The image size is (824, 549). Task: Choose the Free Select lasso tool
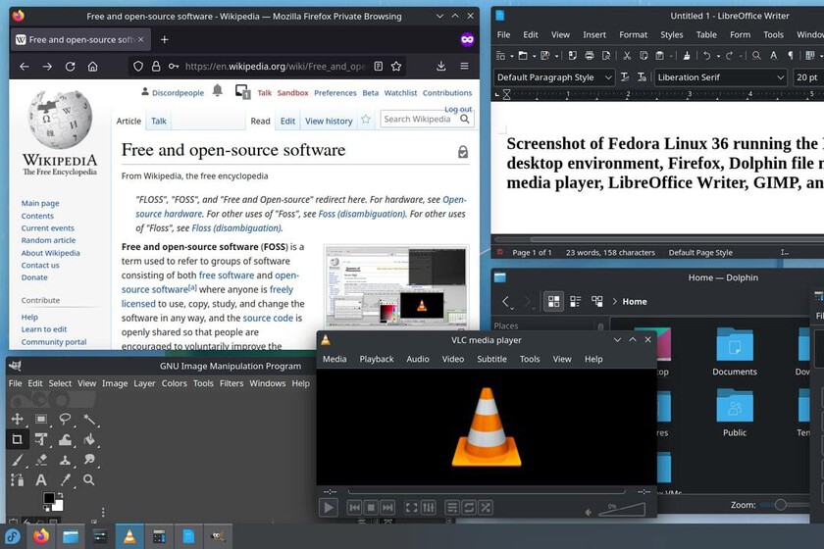65,419
